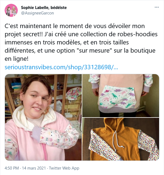Image resolution: width=164 pixels, height=175 pixels.
Task: Open the dinosaur pocket hoodie photo
Action: click(121, 95)
